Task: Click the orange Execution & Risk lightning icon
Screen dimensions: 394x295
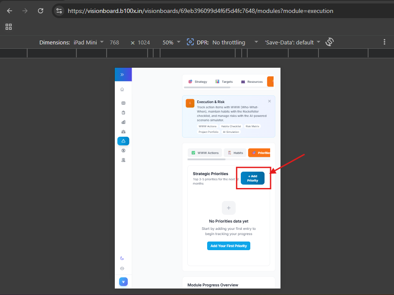Action: tap(190, 103)
